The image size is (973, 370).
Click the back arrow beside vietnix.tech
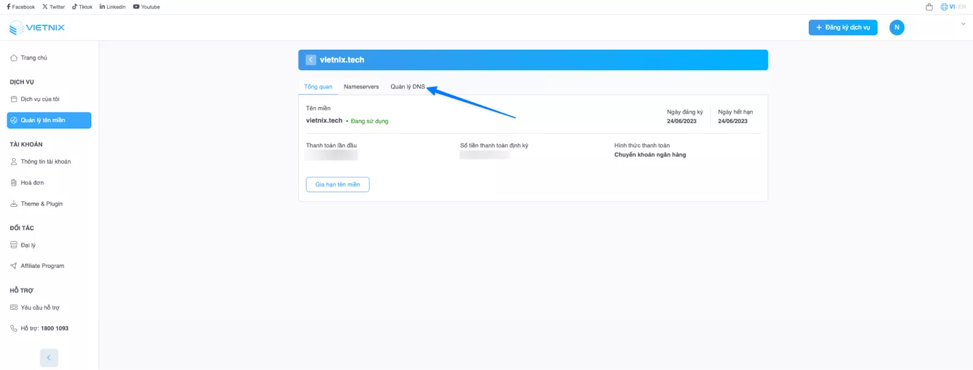pyautogui.click(x=311, y=60)
